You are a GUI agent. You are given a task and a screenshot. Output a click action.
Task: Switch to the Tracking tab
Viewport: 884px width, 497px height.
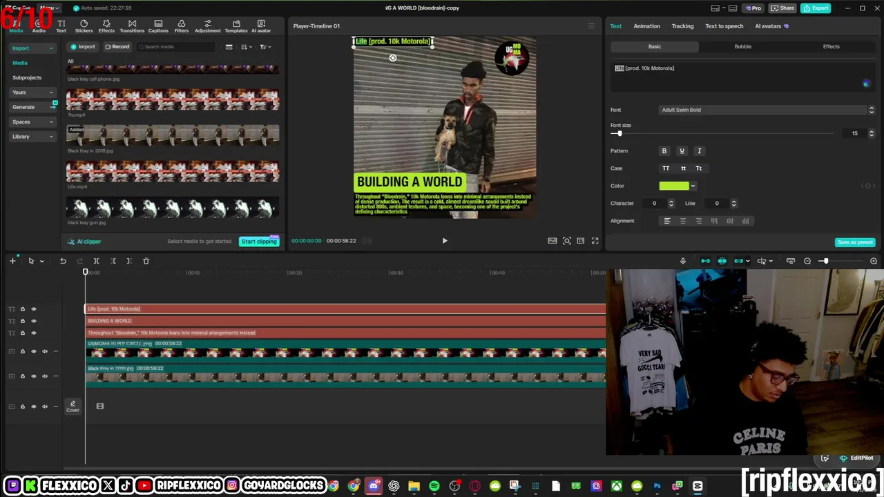click(x=682, y=26)
